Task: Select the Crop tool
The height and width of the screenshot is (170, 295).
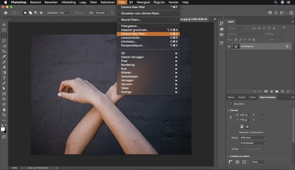Action: (x=4, y=51)
